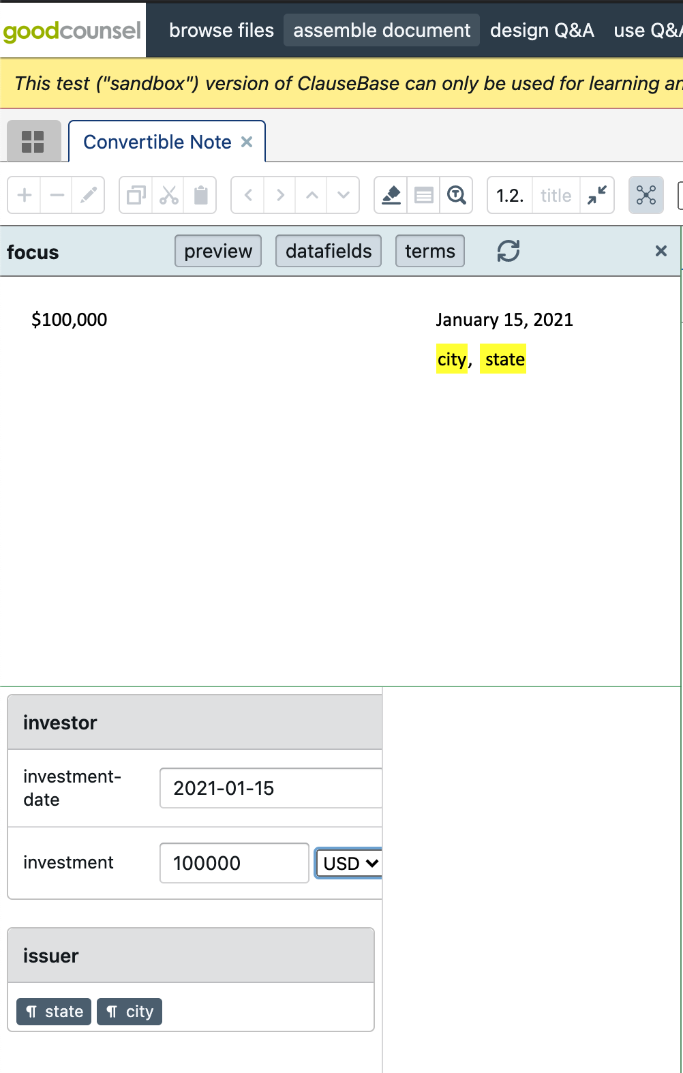The height and width of the screenshot is (1073, 683).
Task: Click the focus panel heading
Action: [33, 252]
